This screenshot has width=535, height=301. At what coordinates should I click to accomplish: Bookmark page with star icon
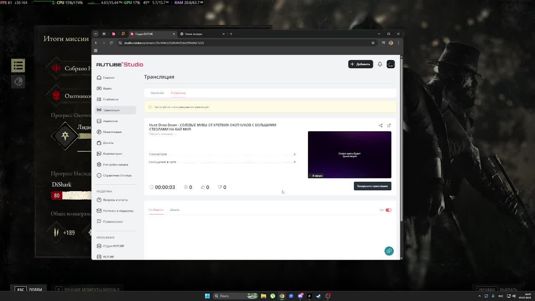tap(373, 43)
